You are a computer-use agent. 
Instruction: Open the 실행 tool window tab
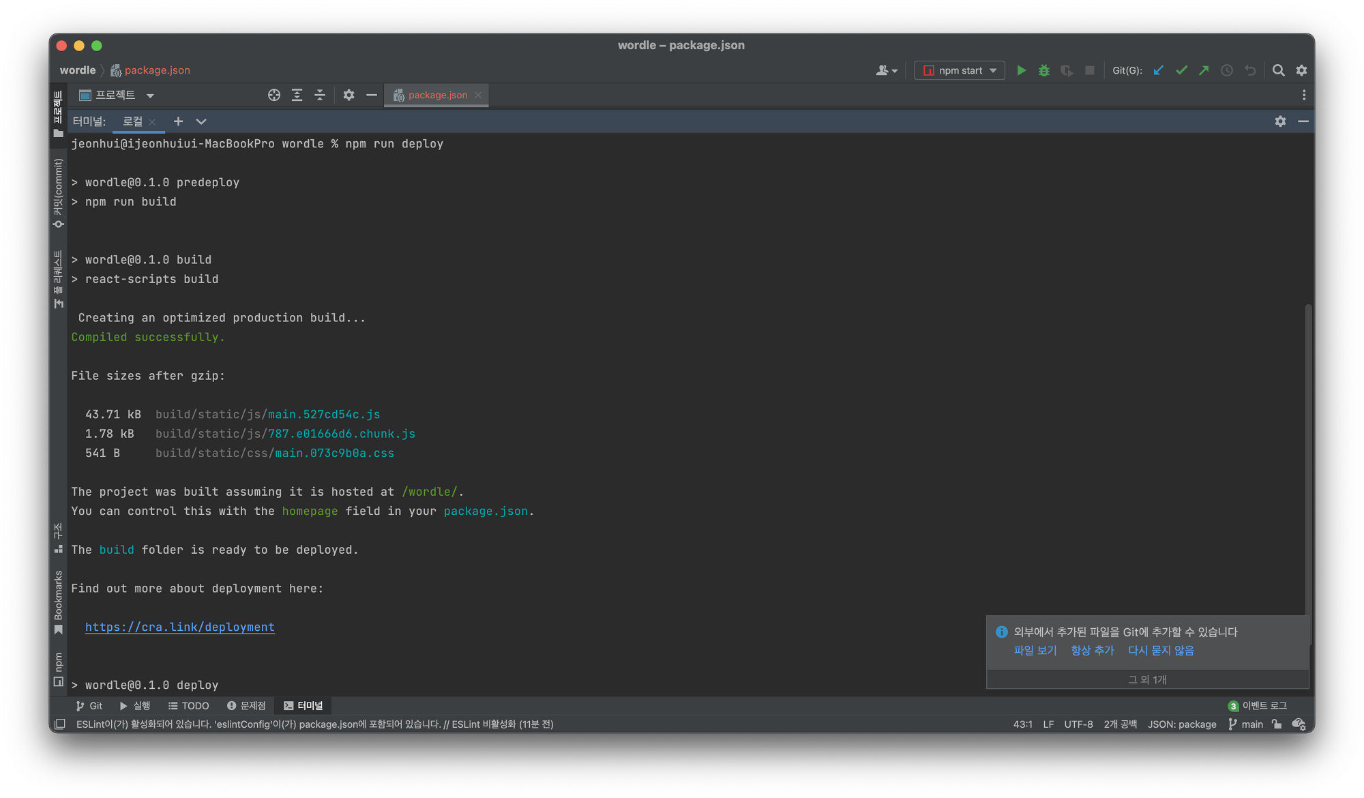pos(135,706)
